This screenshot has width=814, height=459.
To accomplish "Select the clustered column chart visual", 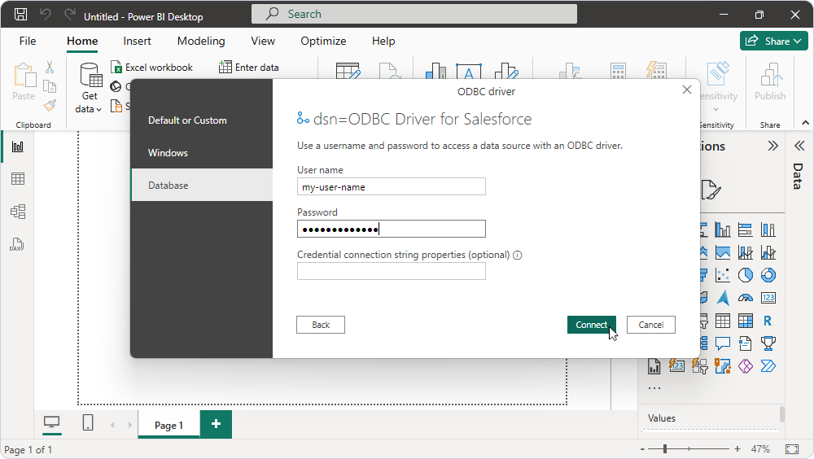I will [723, 229].
